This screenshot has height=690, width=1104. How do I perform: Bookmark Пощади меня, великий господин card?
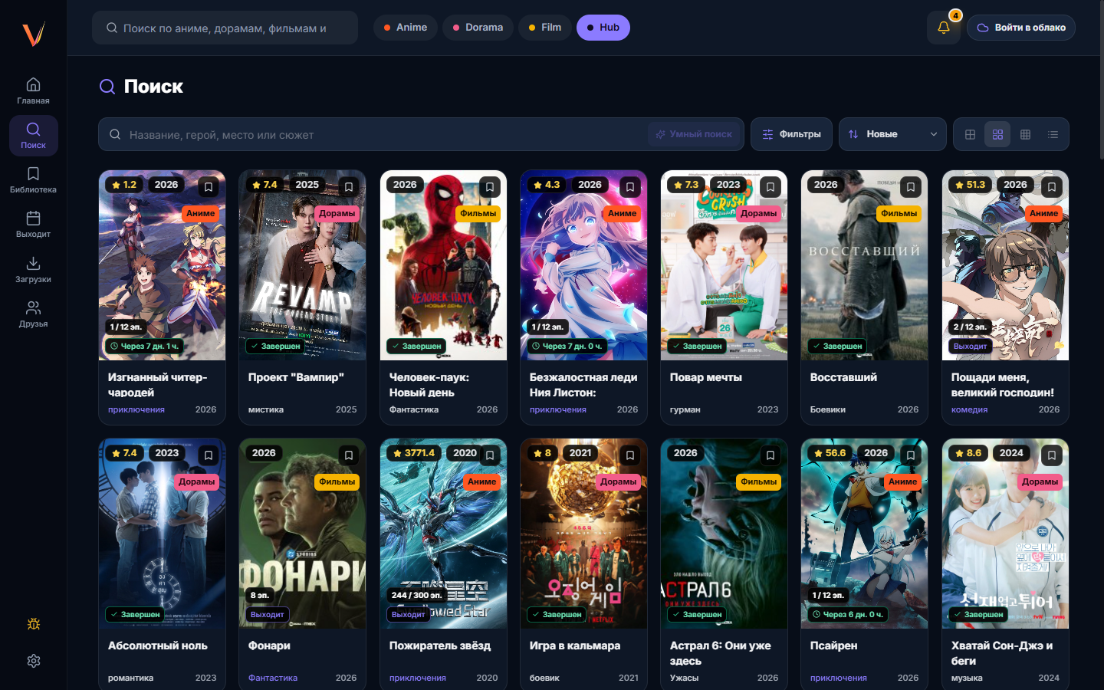[1052, 187]
